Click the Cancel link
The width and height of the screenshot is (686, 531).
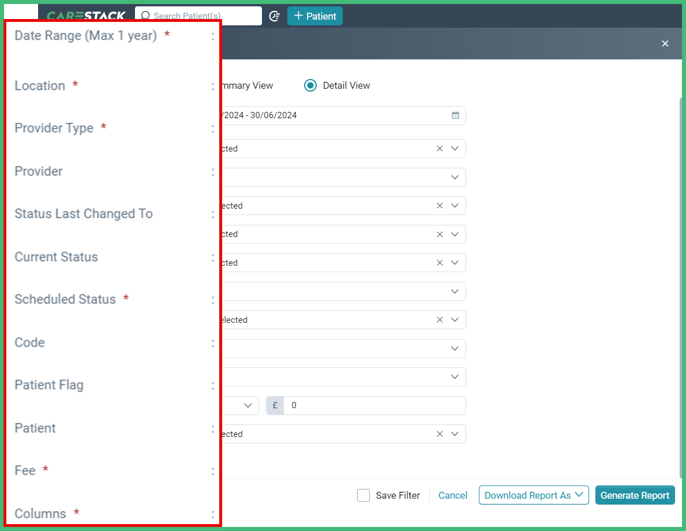[x=453, y=495]
